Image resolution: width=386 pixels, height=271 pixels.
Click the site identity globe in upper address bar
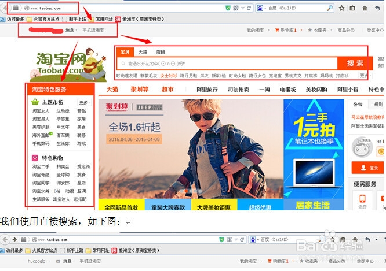[27, 8]
